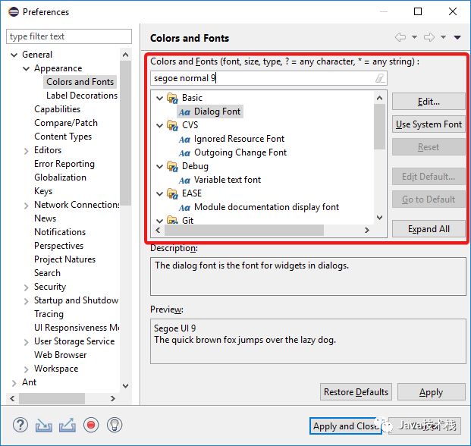Expand the Ant node
Image resolution: width=471 pixels, height=446 pixels.
coord(14,383)
